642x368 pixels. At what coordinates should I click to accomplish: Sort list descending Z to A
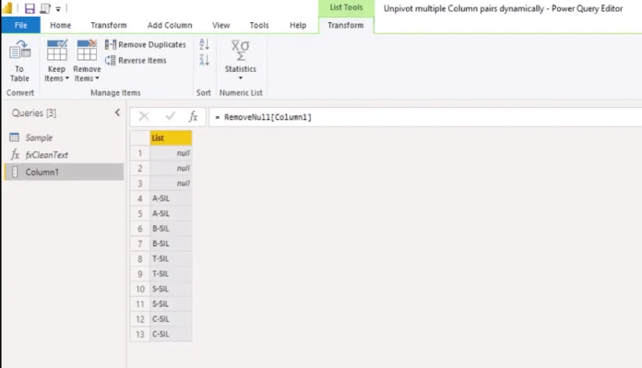point(204,60)
